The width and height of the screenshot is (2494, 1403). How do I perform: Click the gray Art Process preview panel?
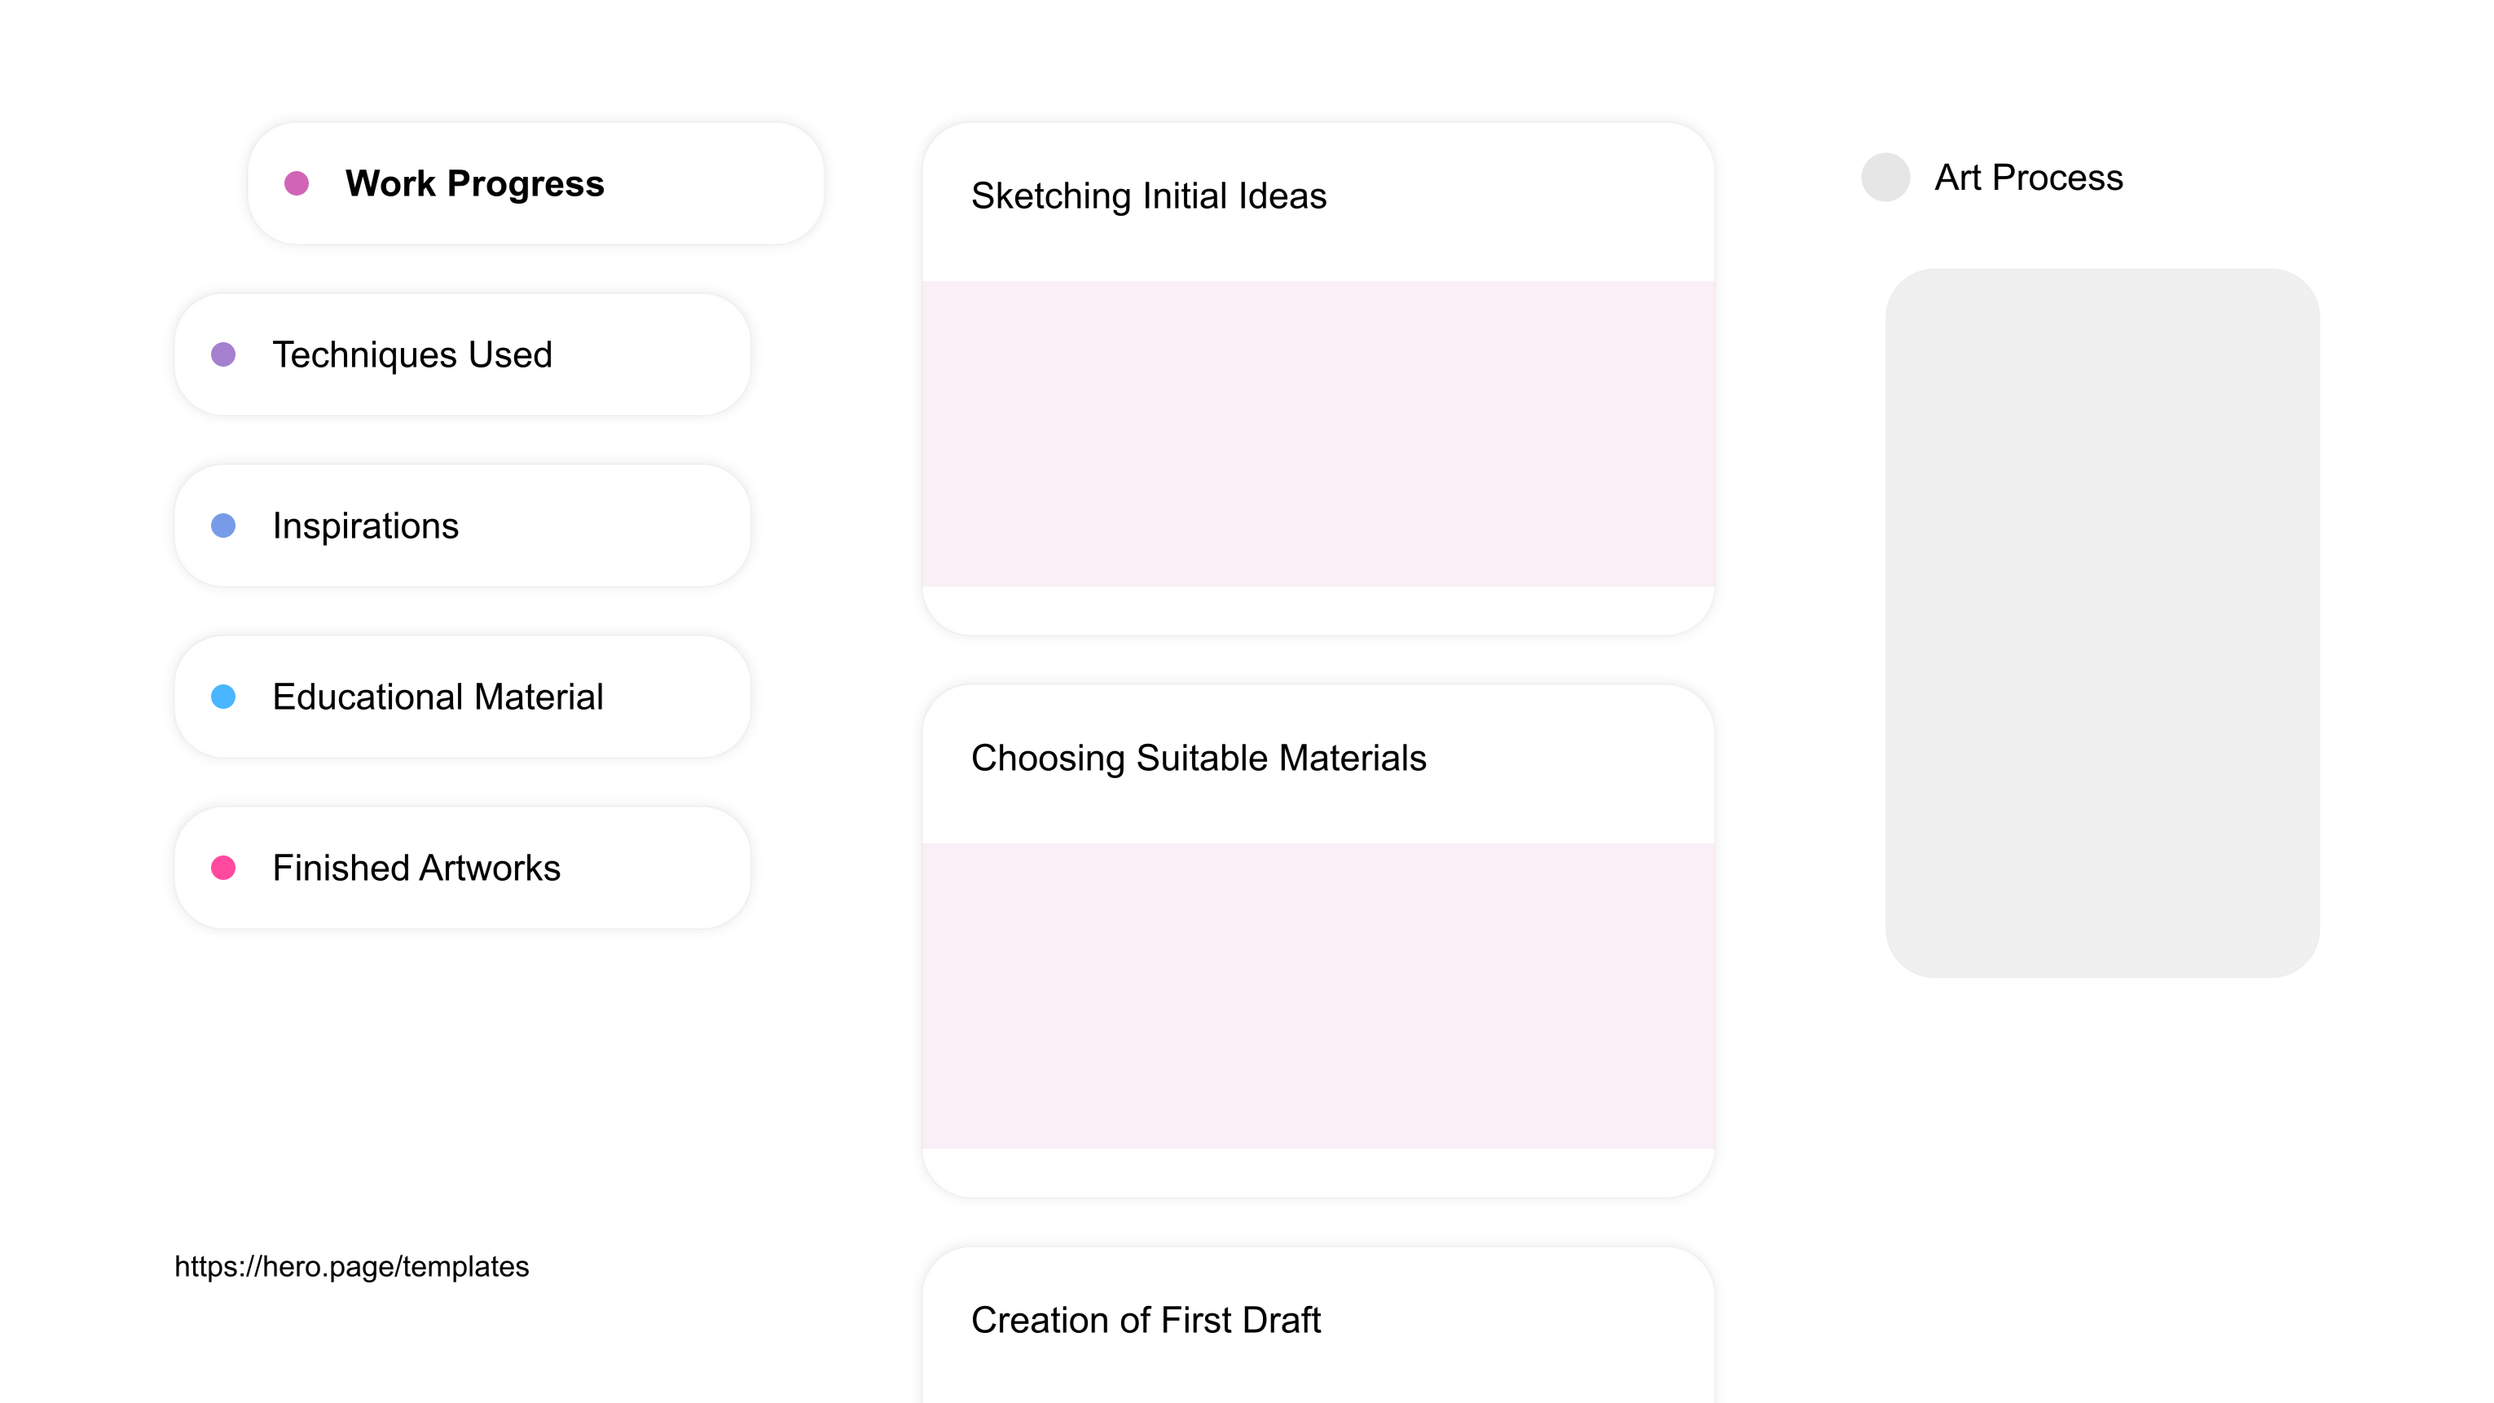tap(2102, 622)
